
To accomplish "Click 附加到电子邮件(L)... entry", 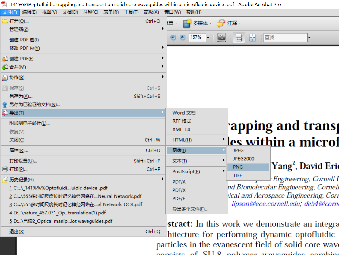I will click(84, 124).
